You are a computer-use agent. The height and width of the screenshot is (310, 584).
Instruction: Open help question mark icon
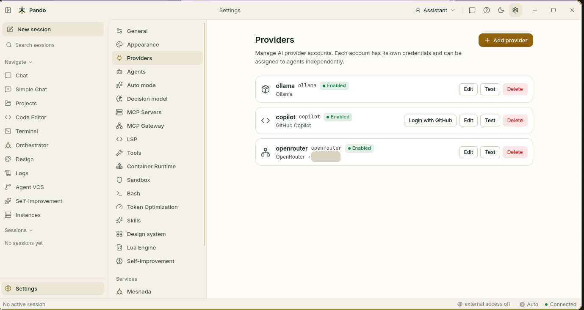click(x=487, y=10)
